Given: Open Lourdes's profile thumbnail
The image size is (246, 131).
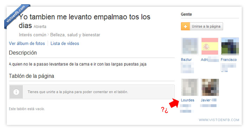Looking at the screenshot, I should pos(190,87).
